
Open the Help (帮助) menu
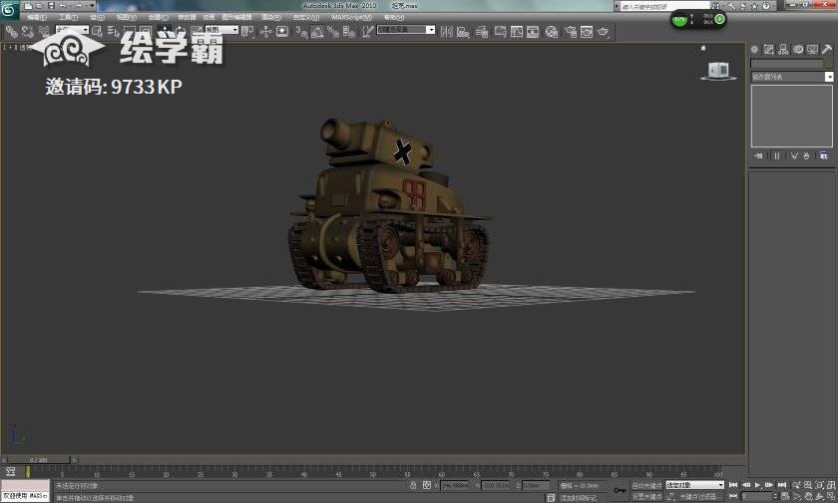(x=394, y=18)
